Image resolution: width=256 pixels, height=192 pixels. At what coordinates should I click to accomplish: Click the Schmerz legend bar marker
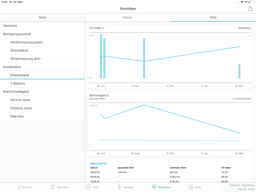[236, 28]
